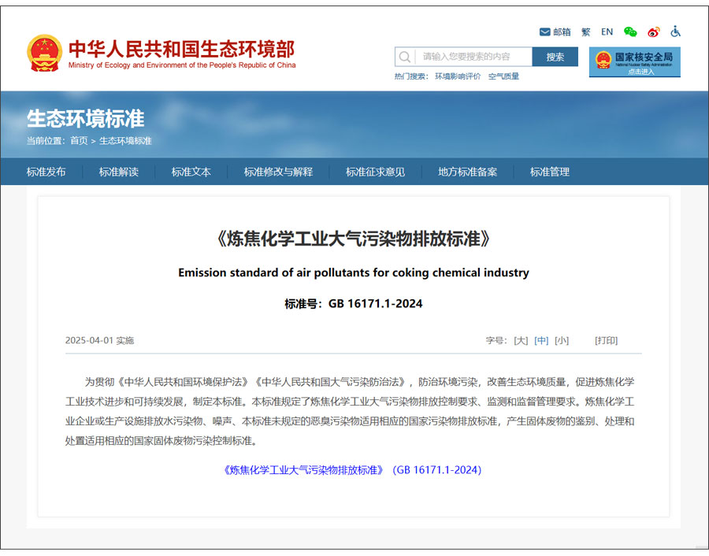Set font size to medium [中]
709x556 pixels.
coord(541,341)
